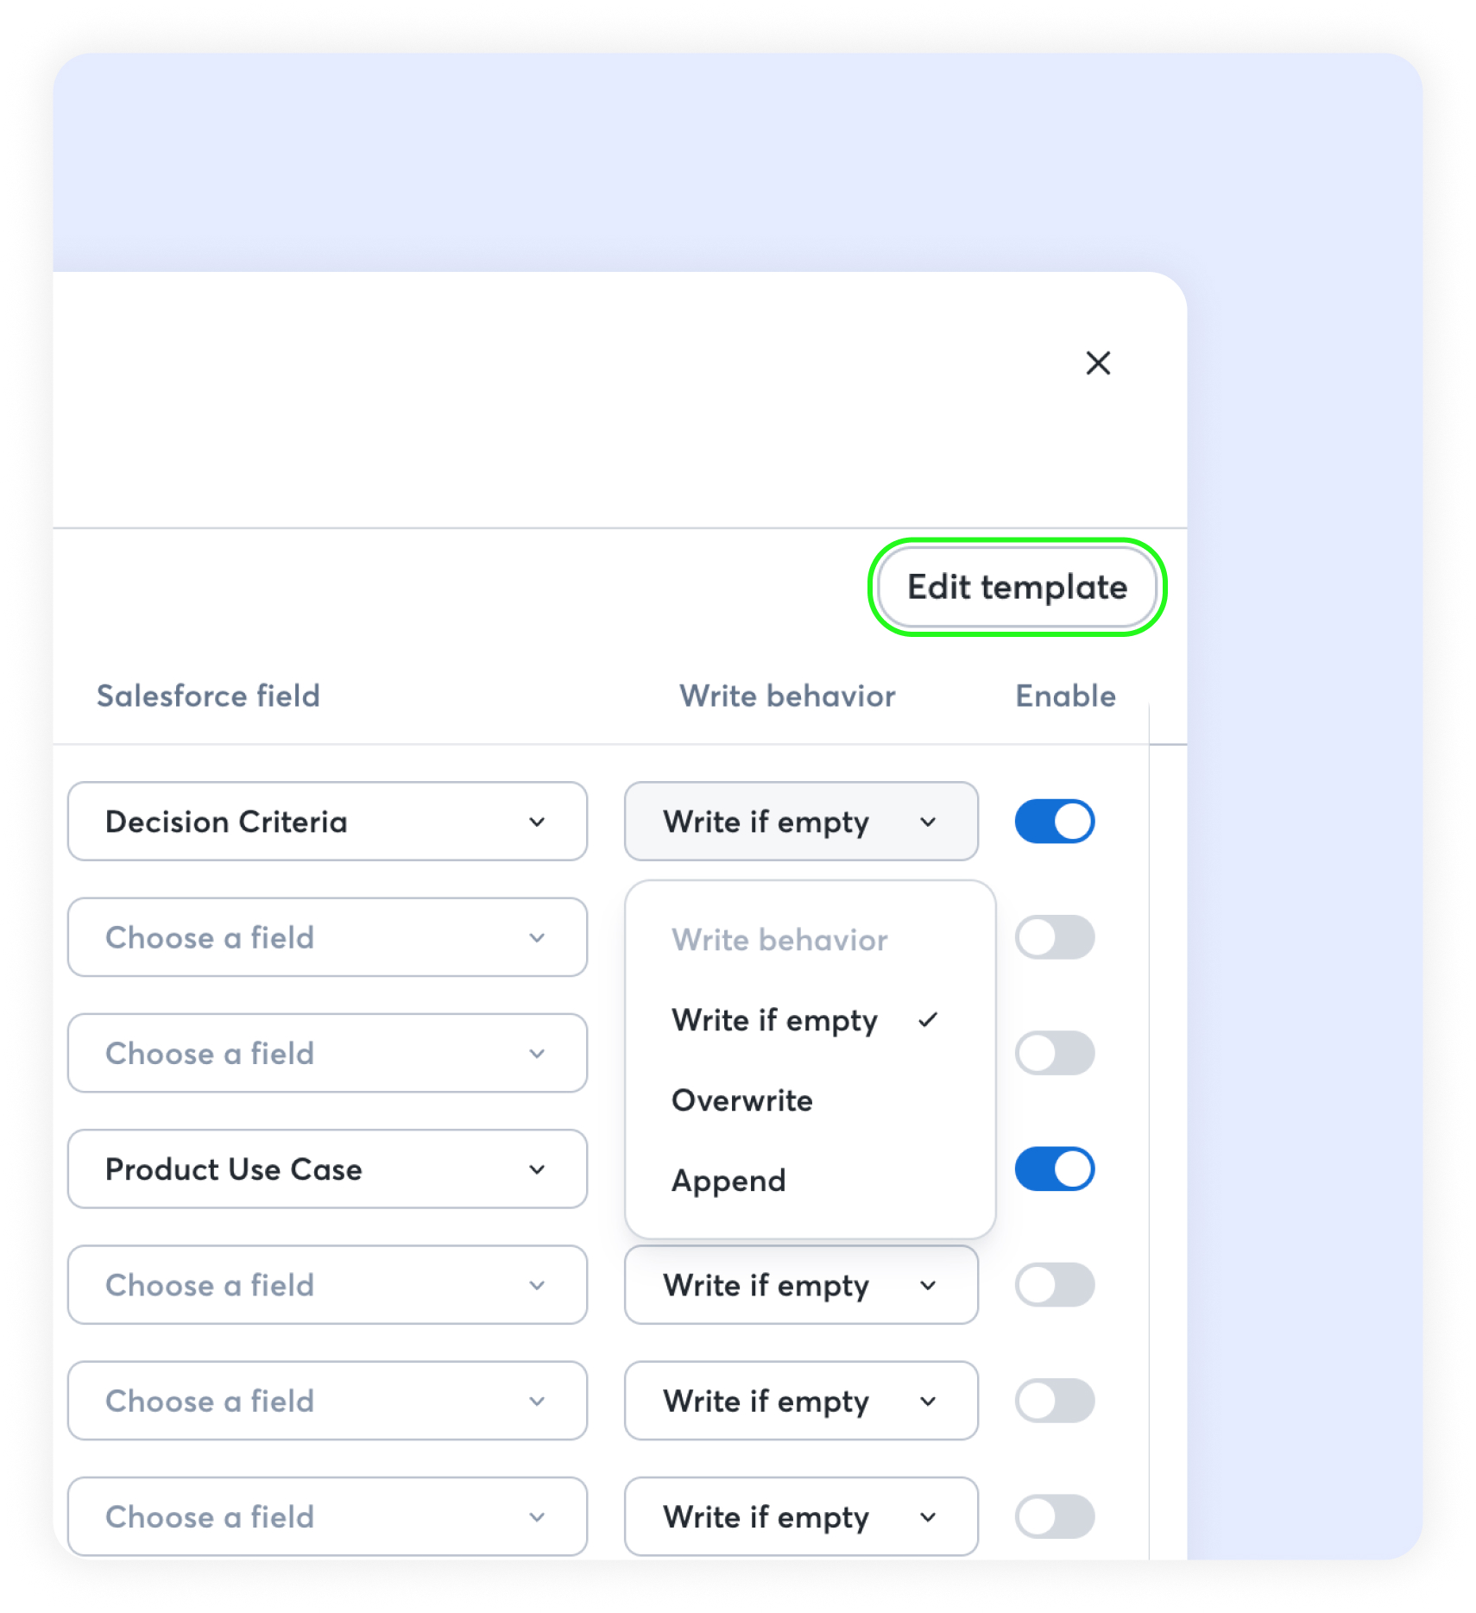
Task: Close the dialog with the X icon
Action: coord(1097,363)
